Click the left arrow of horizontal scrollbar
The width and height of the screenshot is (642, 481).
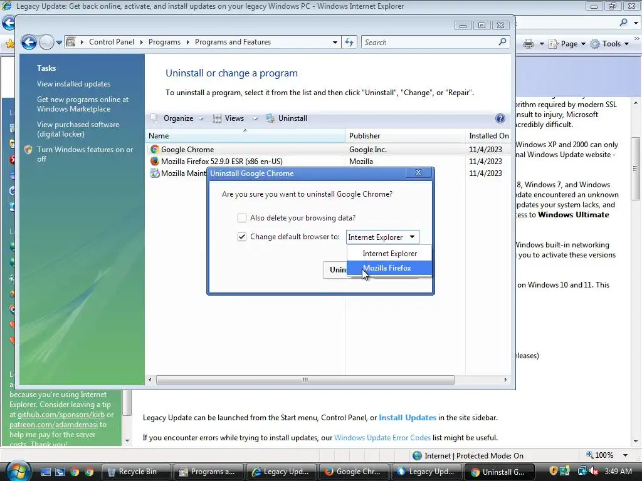coord(150,380)
